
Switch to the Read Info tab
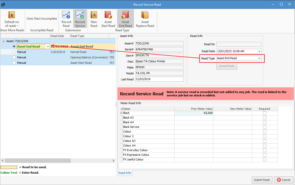pos(125,173)
